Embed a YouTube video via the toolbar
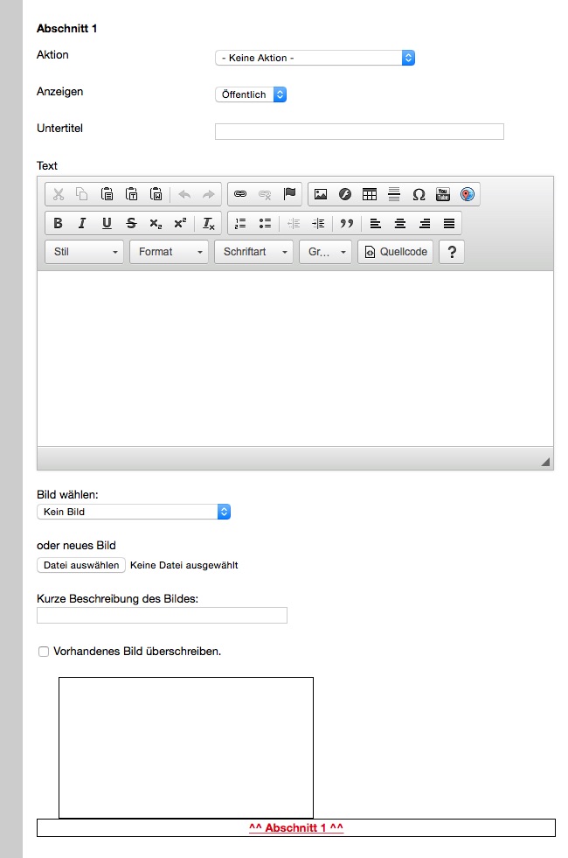568x858 pixels. tap(443, 194)
